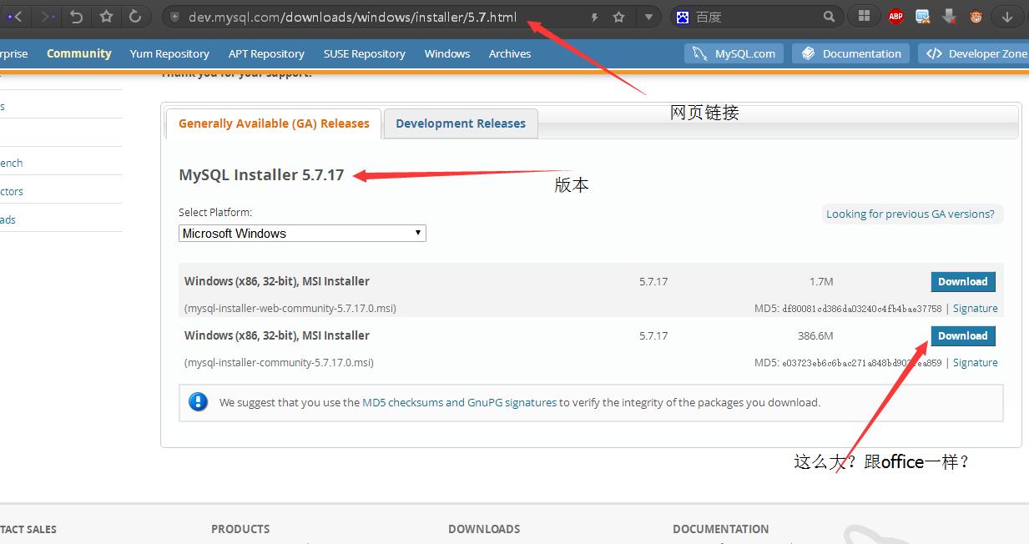Open the Documentation button
The width and height of the screenshot is (1029, 544).
[x=851, y=53]
